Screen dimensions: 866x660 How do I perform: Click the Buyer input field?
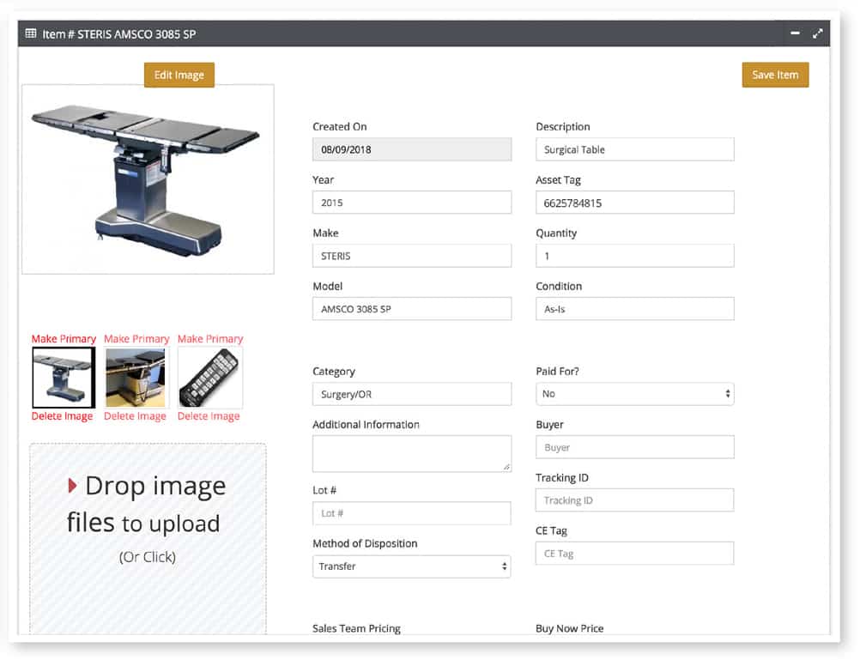pos(634,447)
